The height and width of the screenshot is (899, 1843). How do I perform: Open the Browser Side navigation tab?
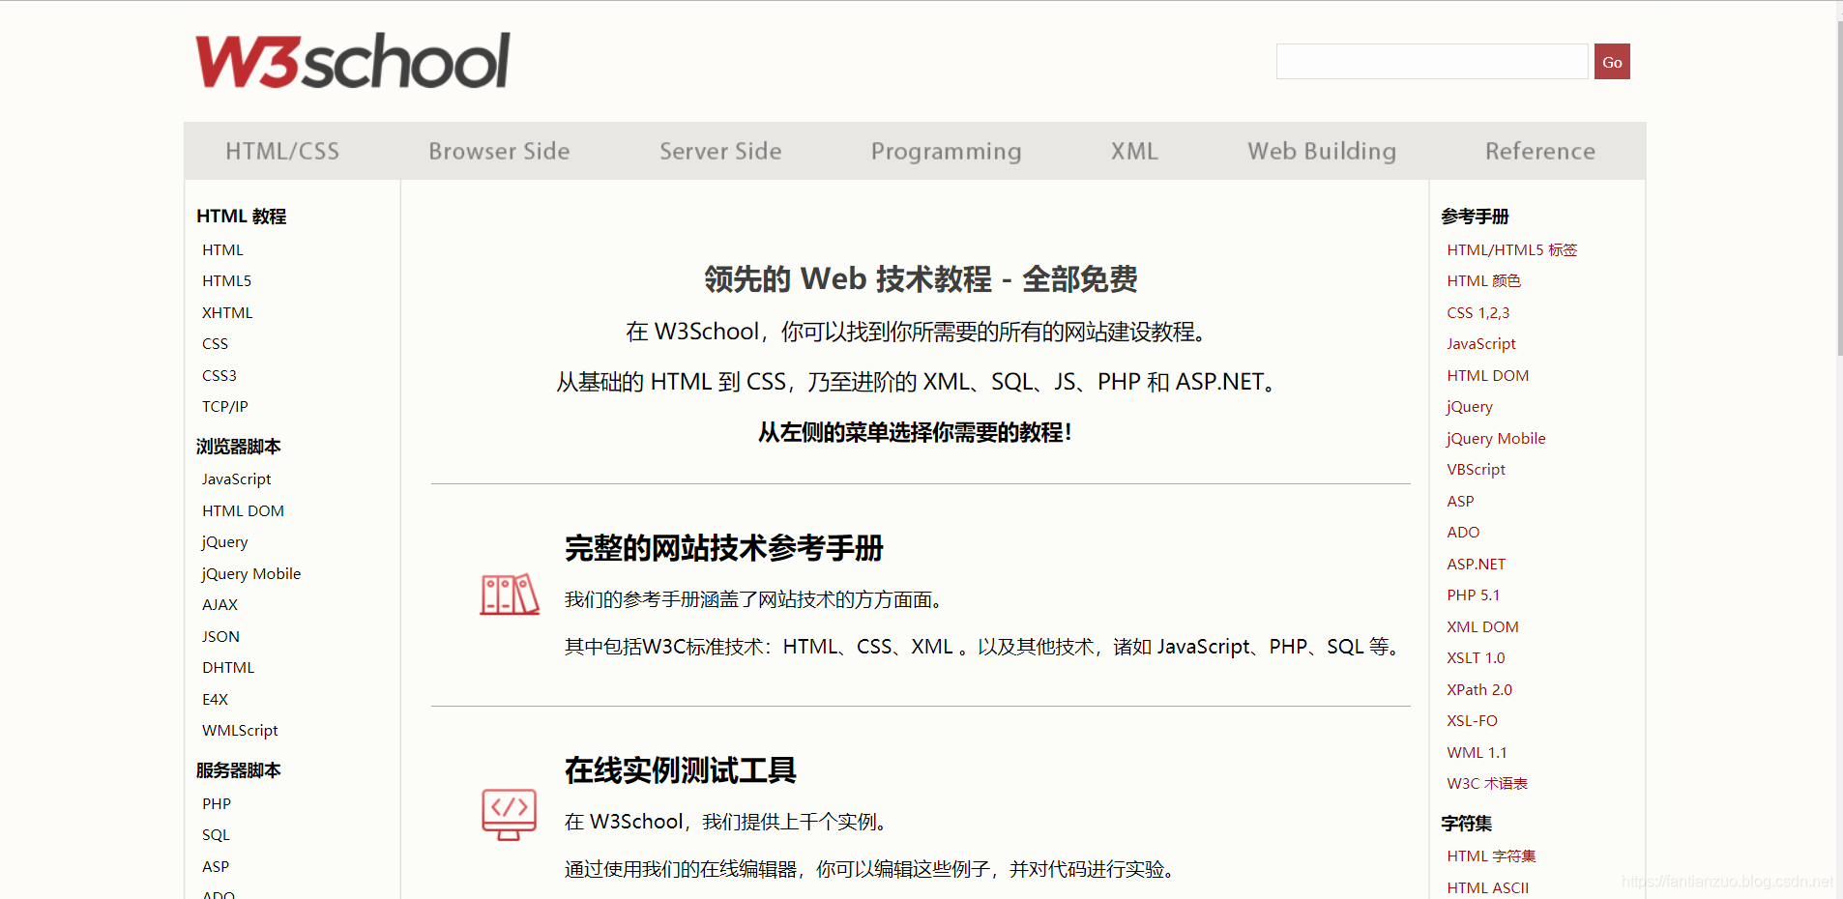coord(499,151)
